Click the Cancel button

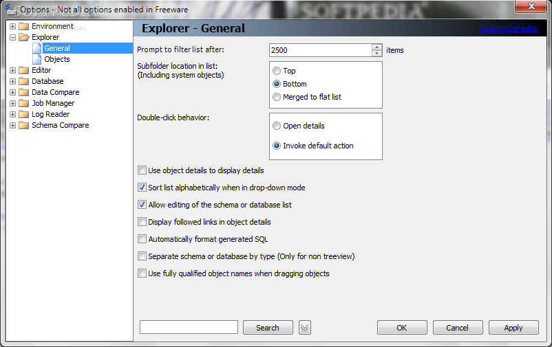click(458, 328)
